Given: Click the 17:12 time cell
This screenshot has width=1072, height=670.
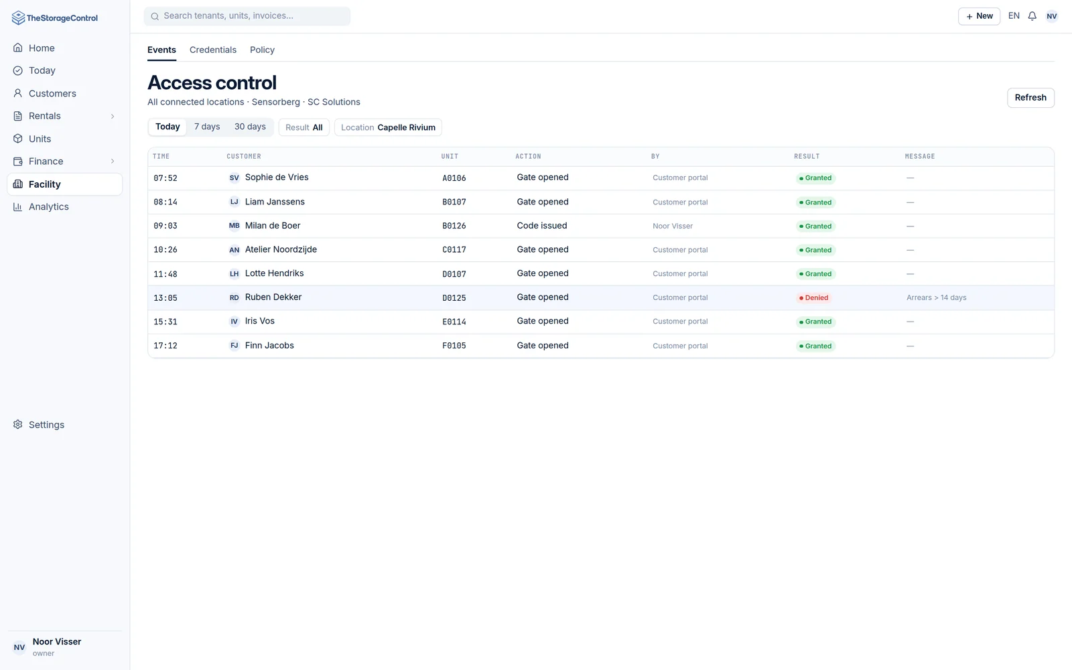Looking at the screenshot, I should point(165,346).
